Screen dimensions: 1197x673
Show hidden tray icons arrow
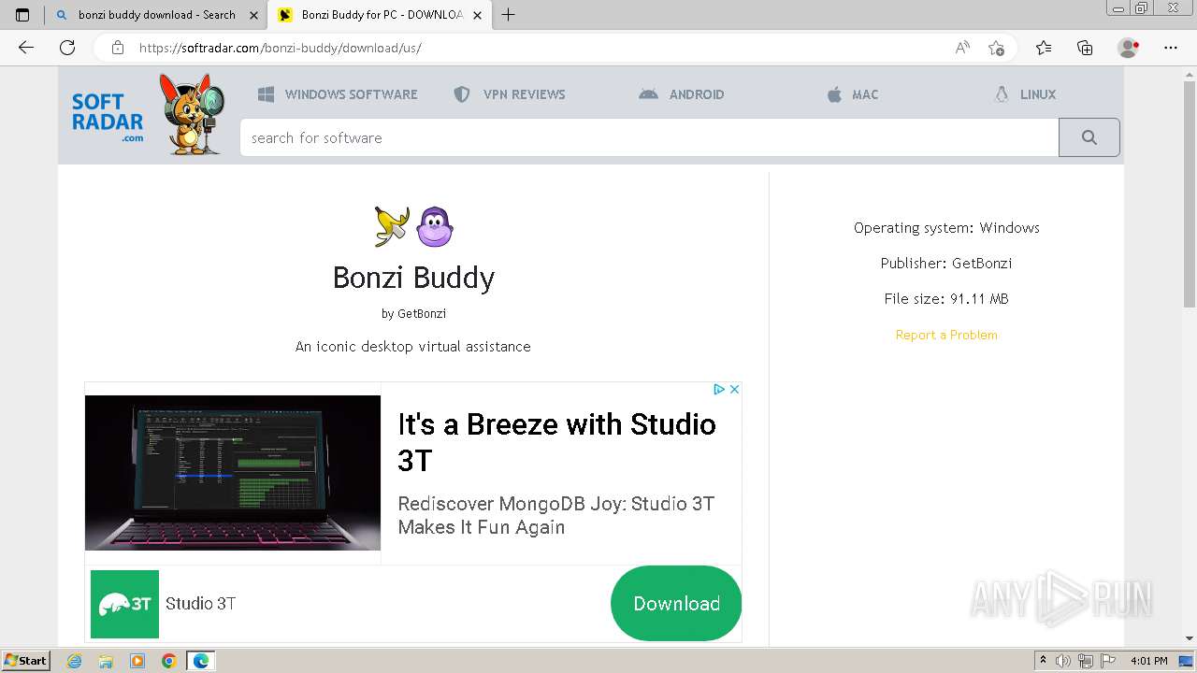[x=1043, y=661]
